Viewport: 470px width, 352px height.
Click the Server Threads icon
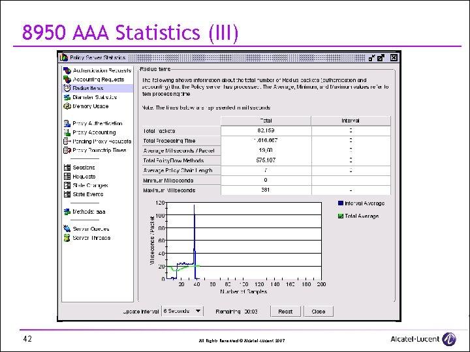(x=67, y=238)
